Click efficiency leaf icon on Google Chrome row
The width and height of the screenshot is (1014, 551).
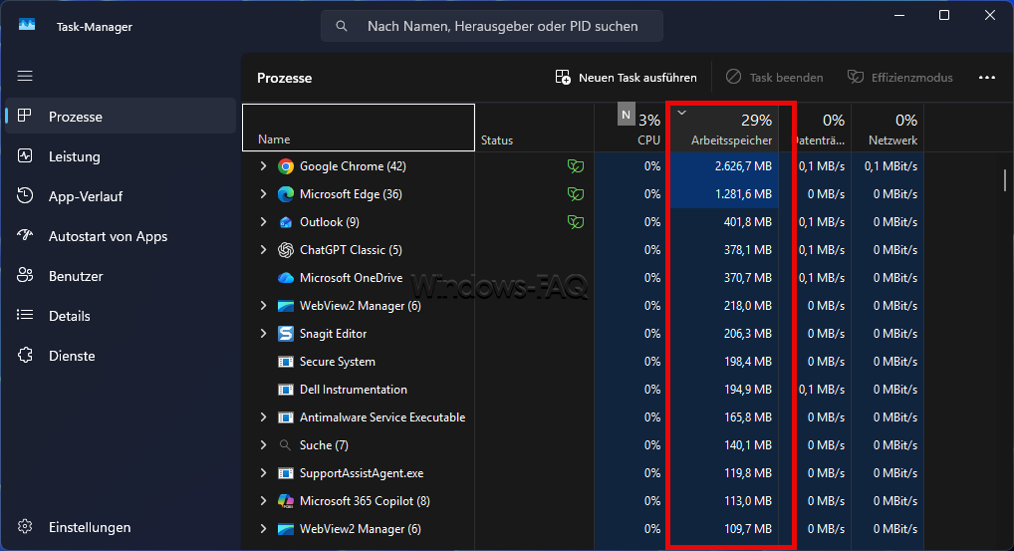576,166
